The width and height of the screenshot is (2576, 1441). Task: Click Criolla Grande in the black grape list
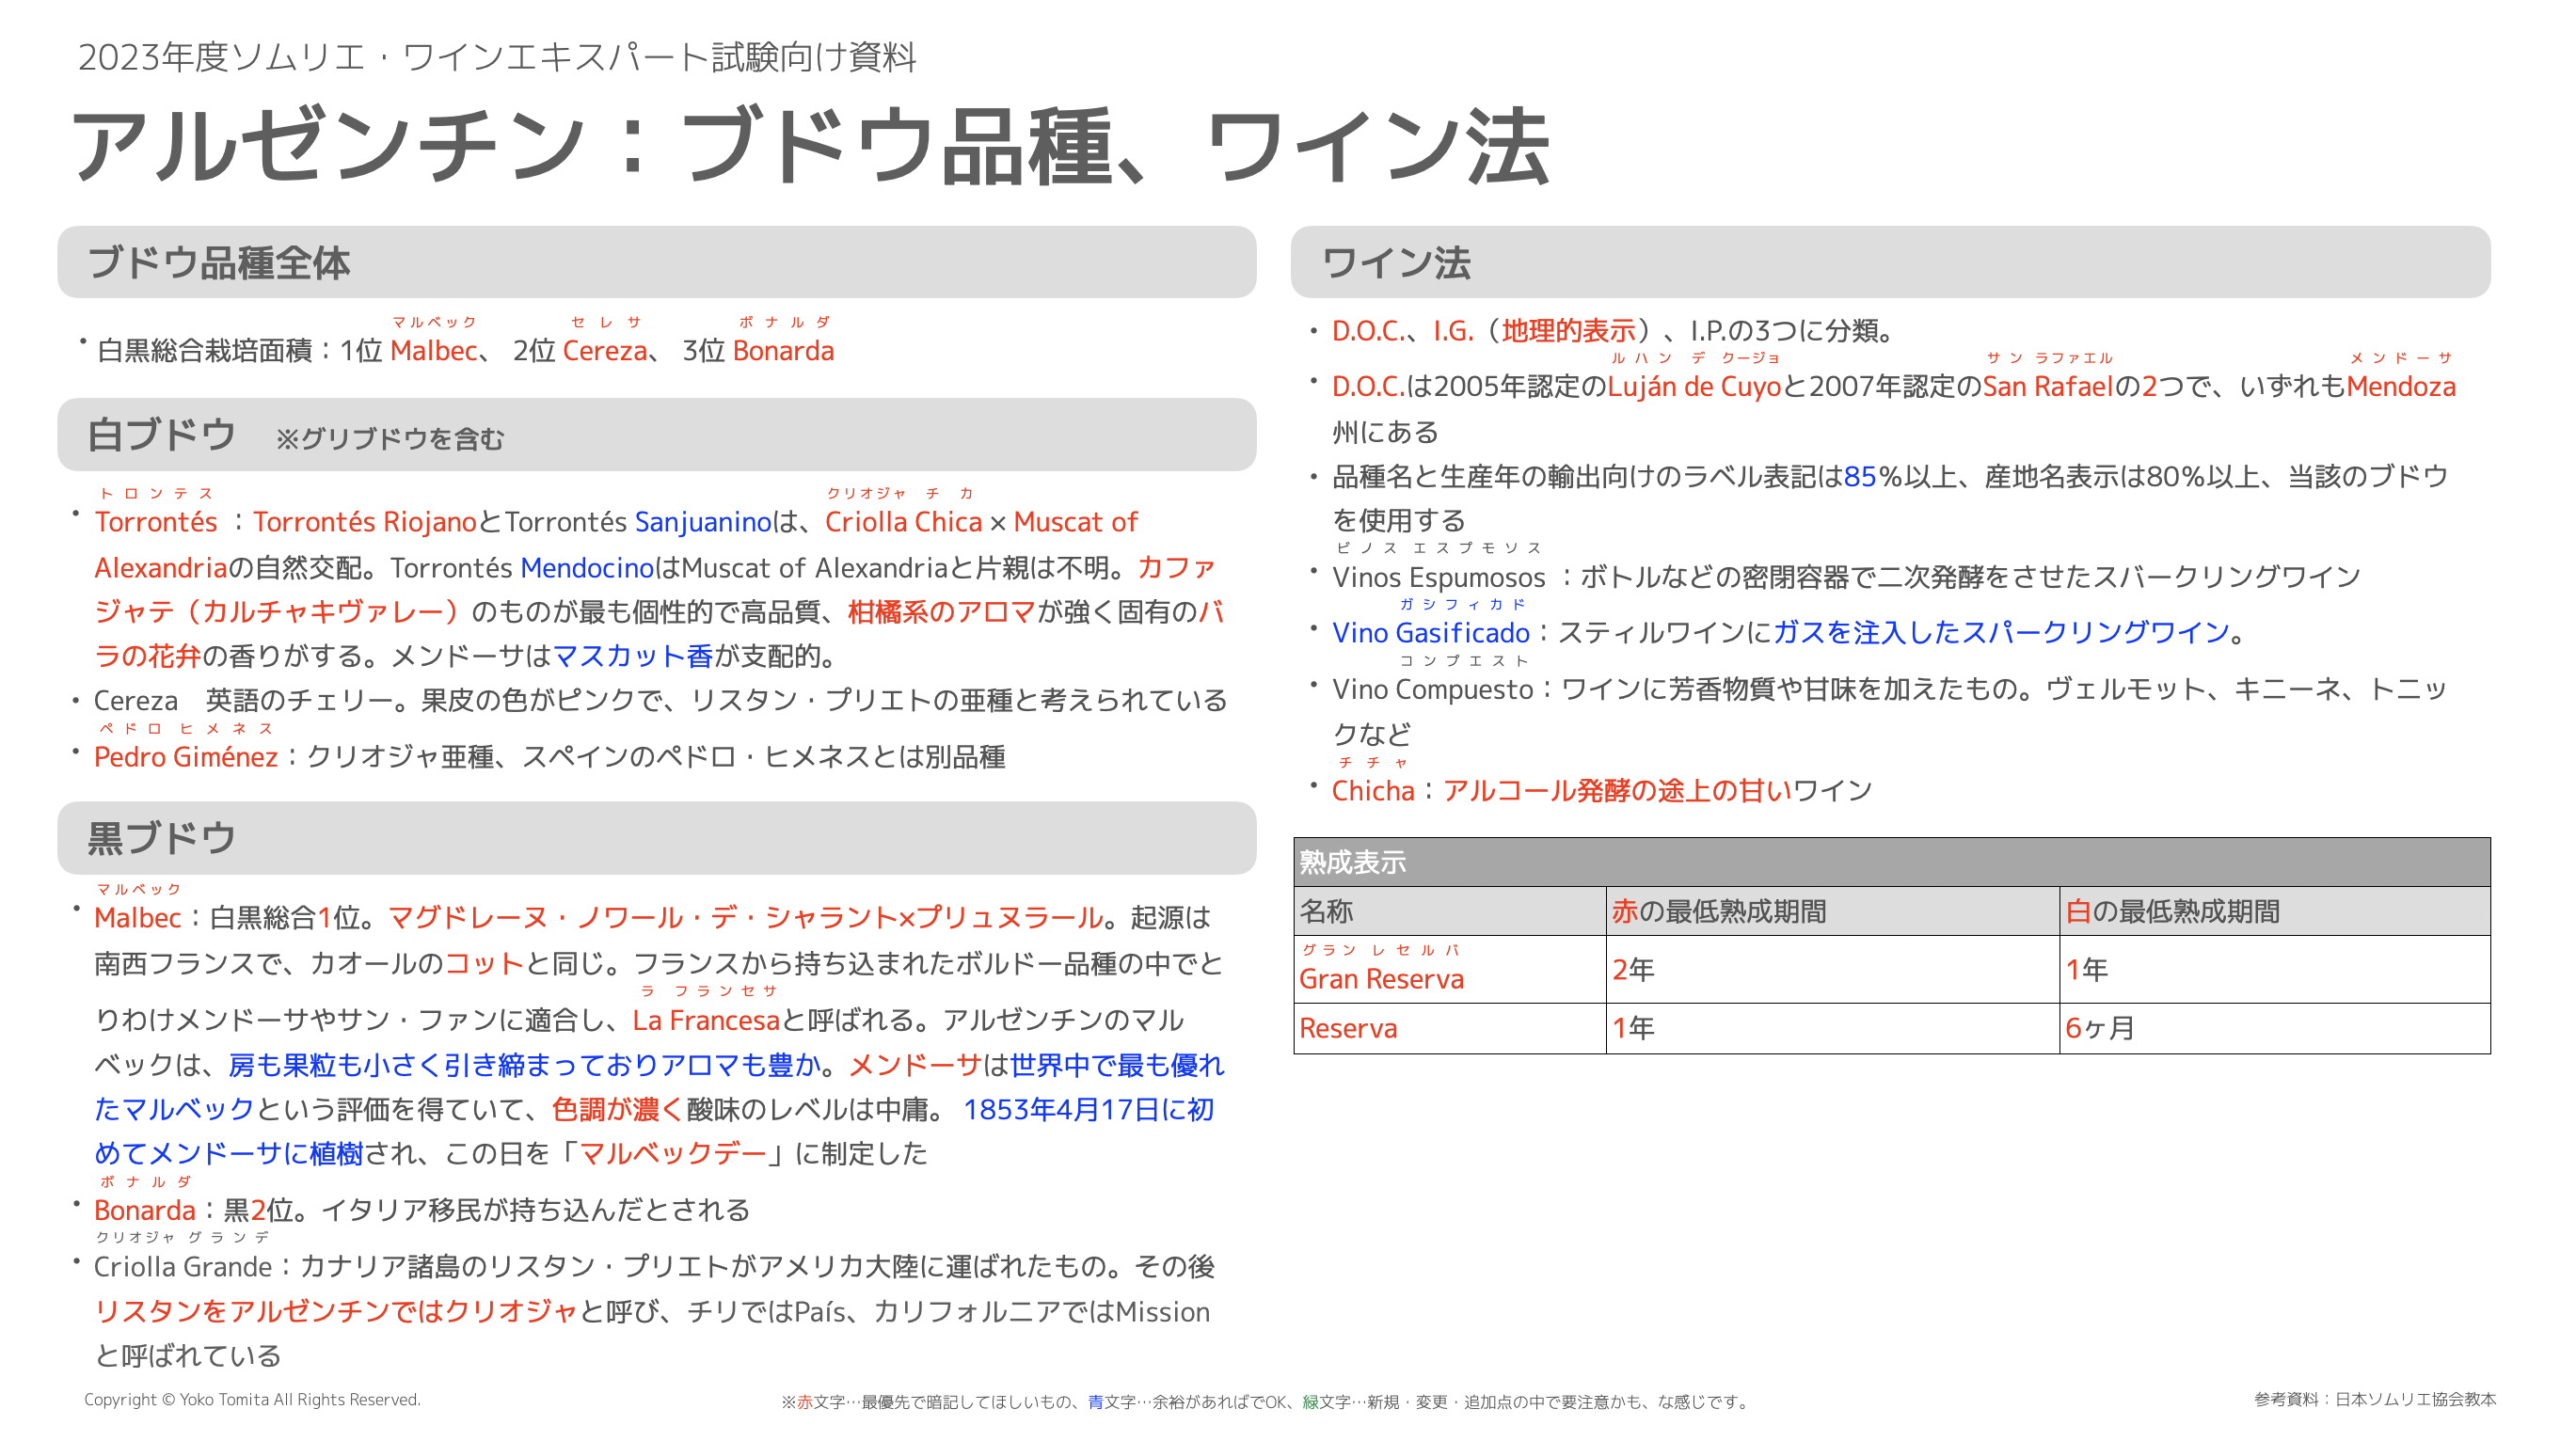(x=183, y=1267)
